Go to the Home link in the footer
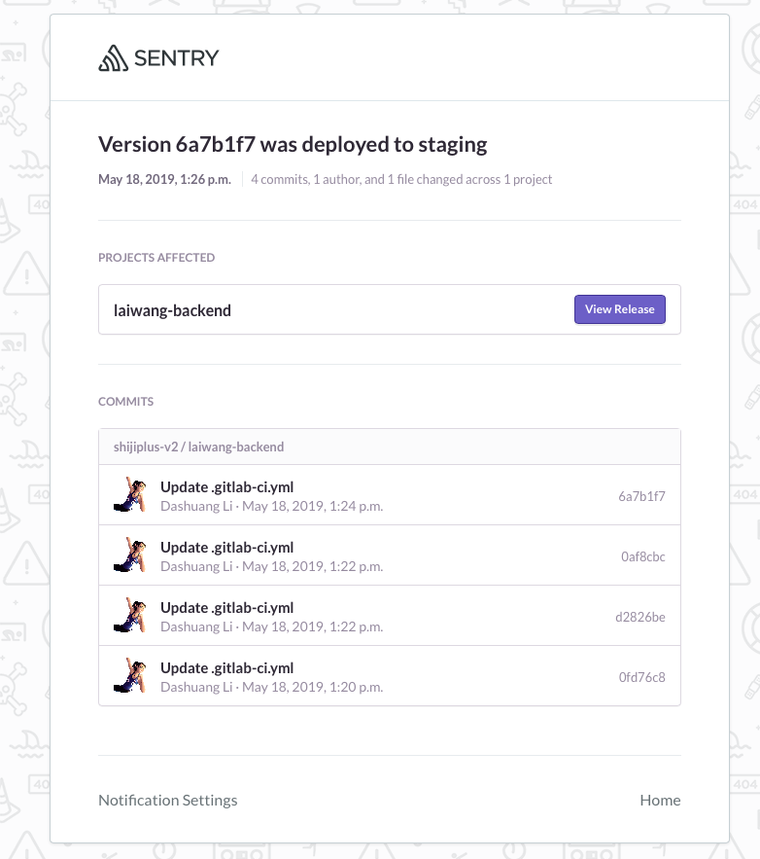 point(661,801)
